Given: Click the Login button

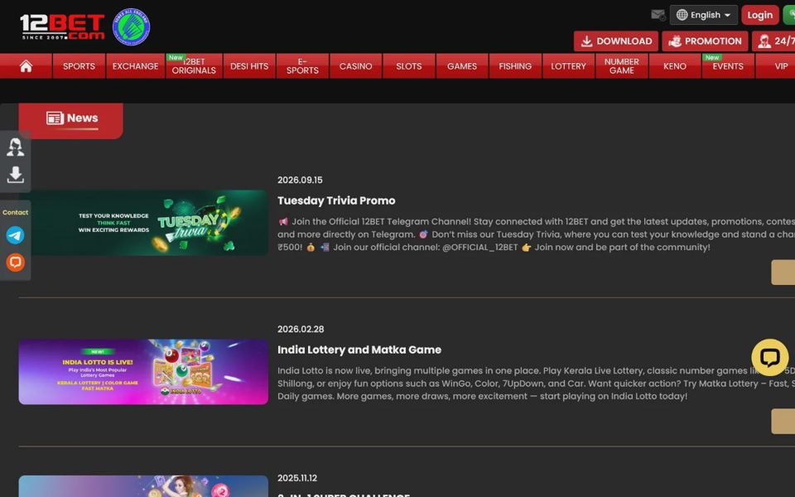Looking at the screenshot, I should click(759, 15).
